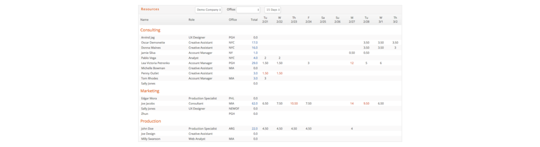Open Joe Jacobs's 62.0 total
540x147 pixels.
click(255, 104)
